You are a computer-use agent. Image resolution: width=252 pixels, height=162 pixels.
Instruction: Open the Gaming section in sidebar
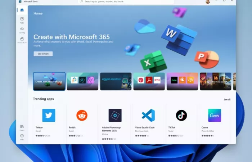point(22,30)
